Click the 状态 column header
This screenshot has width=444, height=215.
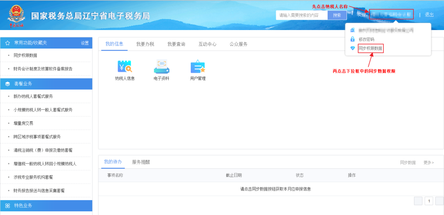tap(300, 176)
